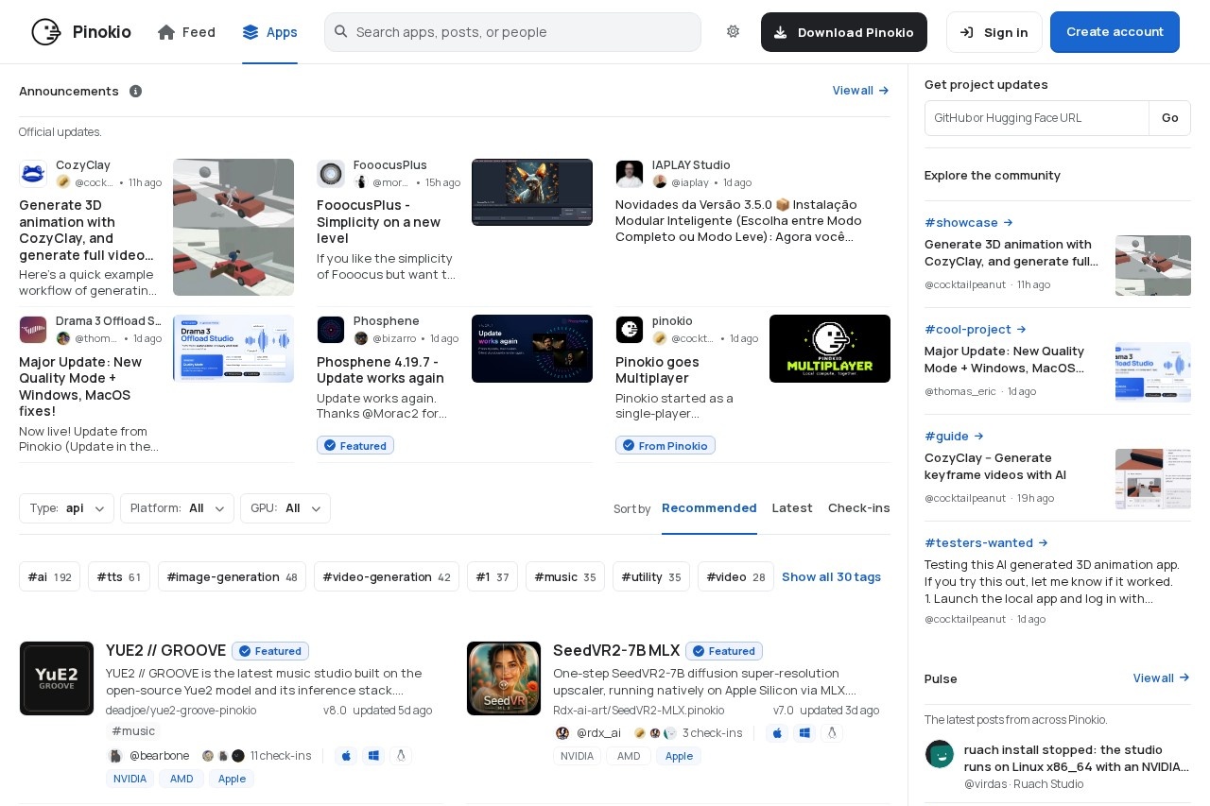Click the Linux platform icon on YUE2
The image size is (1210, 806).
click(401, 756)
